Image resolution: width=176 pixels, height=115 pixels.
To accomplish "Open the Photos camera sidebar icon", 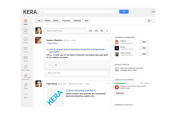I will tap(26, 58).
